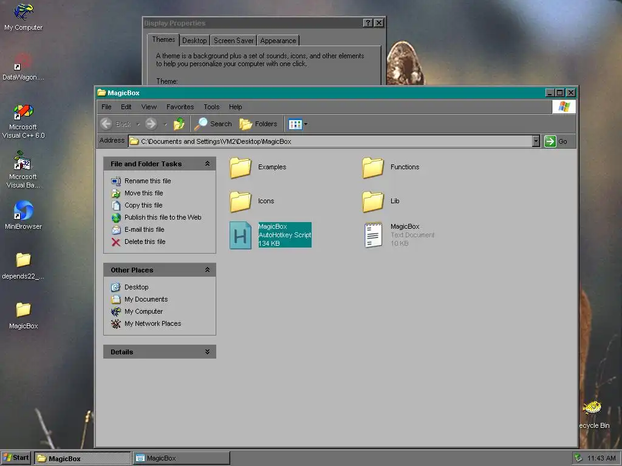Click the 11:43 AM taskbar clock

[601, 458]
